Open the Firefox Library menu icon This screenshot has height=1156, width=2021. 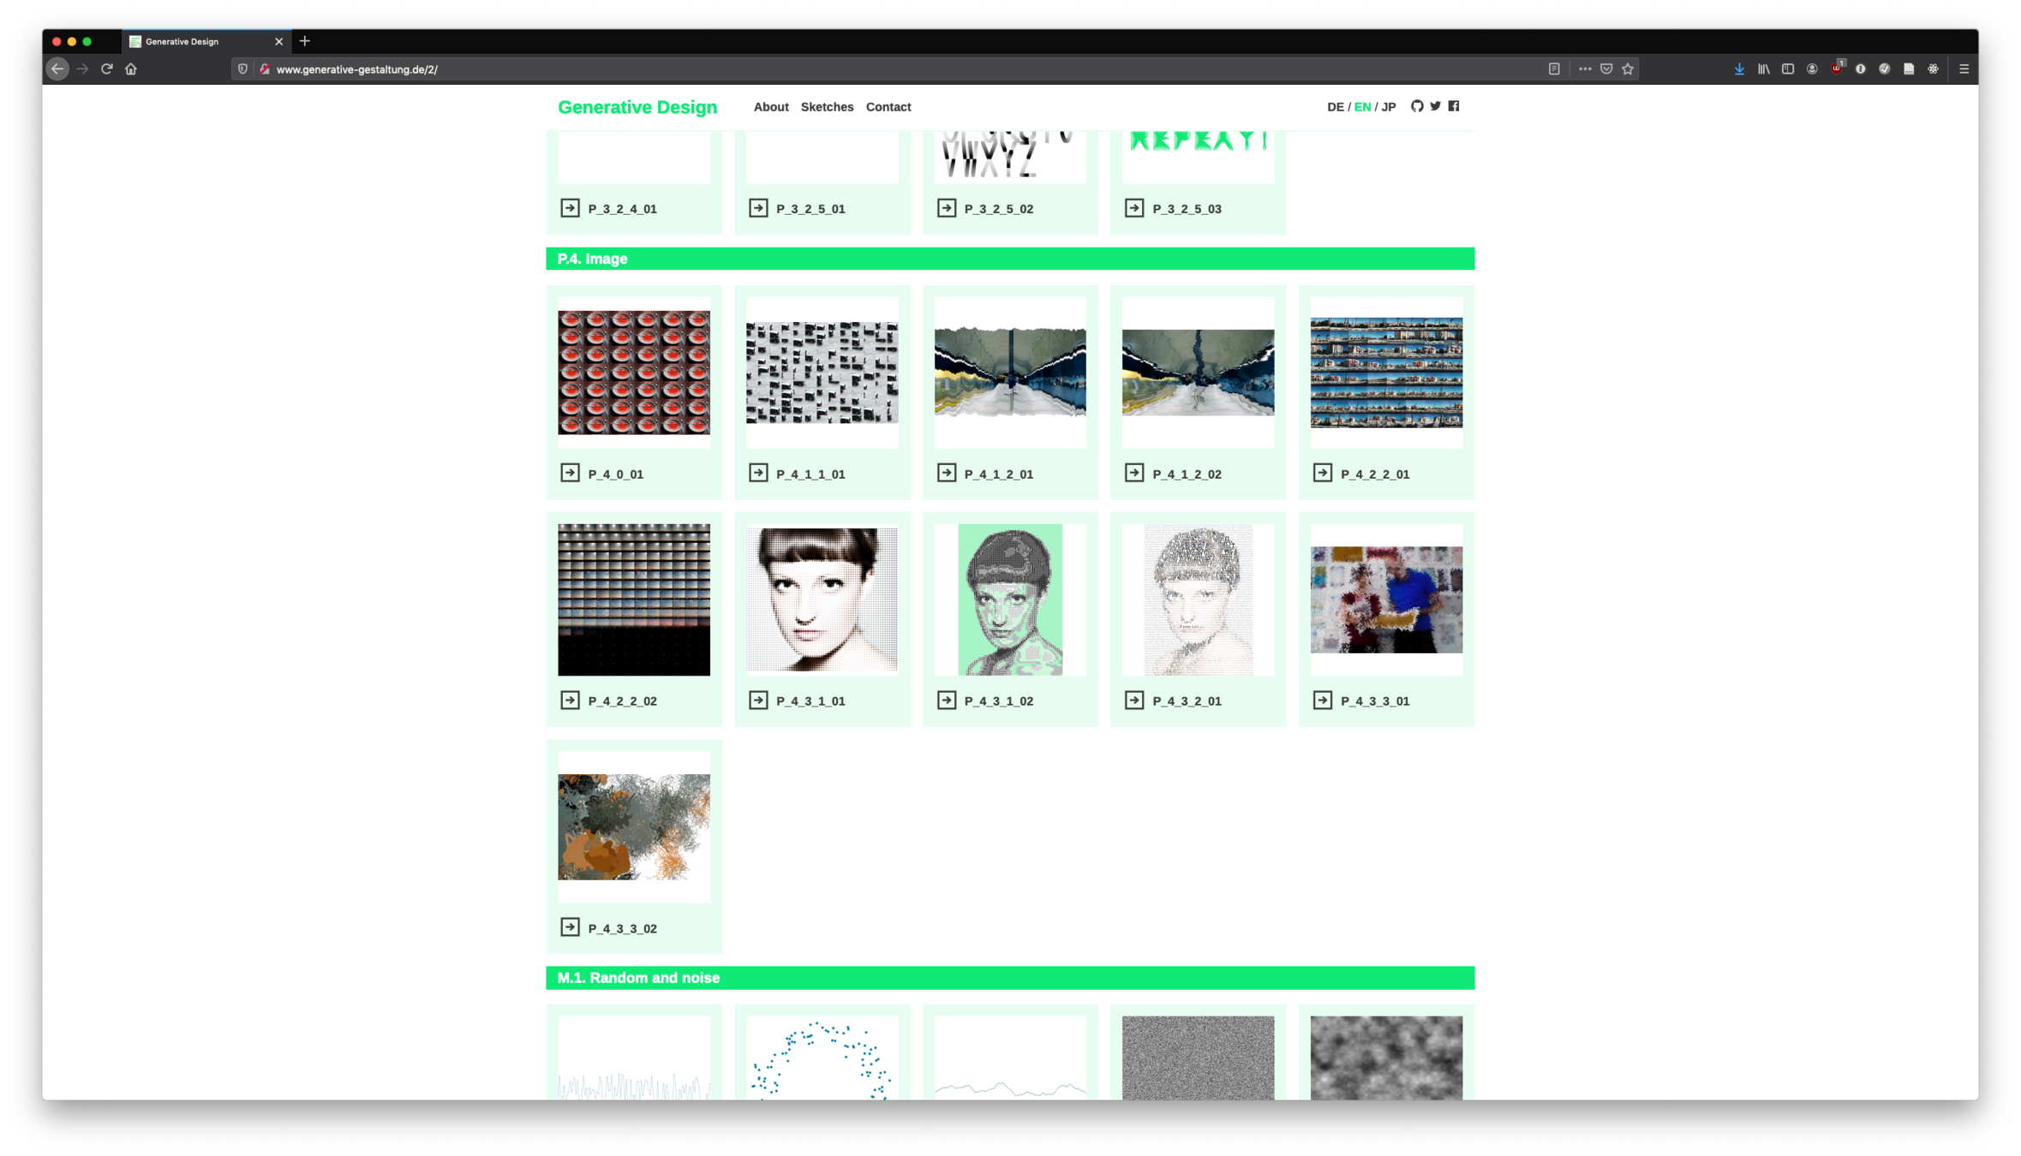click(x=1763, y=69)
